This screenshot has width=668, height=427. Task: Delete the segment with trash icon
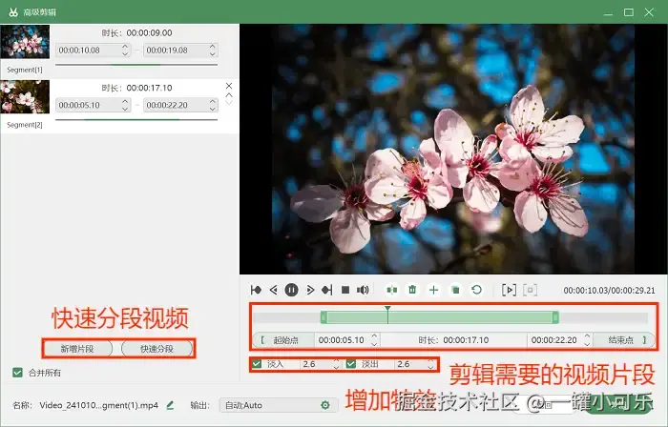[412, 290]
